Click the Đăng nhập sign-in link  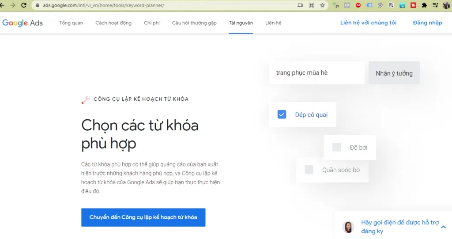click(427, 23)
